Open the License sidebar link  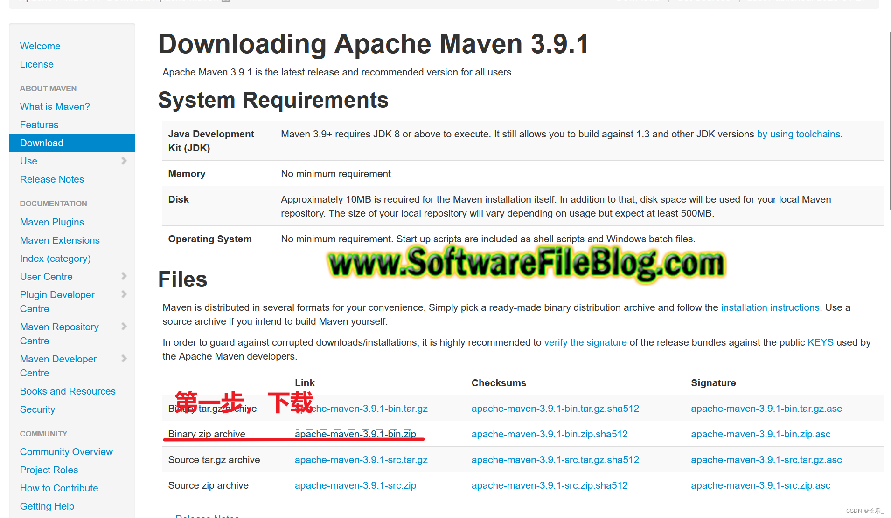click(37, 64)
